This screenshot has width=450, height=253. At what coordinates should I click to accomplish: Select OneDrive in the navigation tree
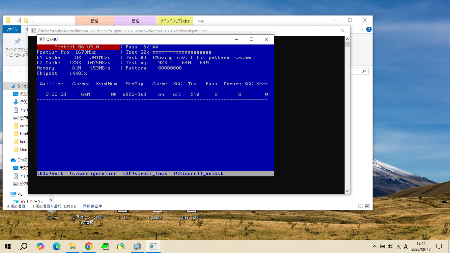pos(20,160)
